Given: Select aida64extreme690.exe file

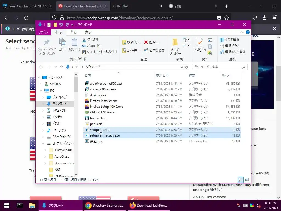Looking at the screenshot, I should click(162, 84).
